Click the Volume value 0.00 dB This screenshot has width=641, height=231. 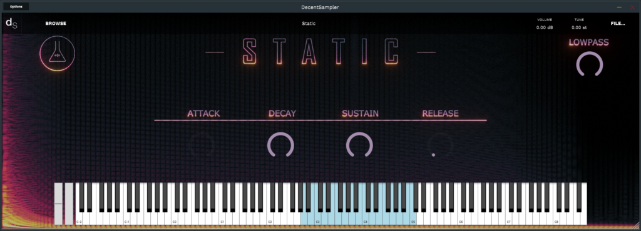point(545,27)
